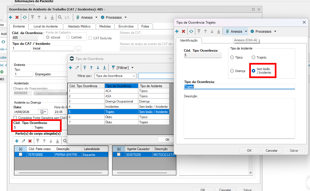Delete record in the Tipo de Ocorrência: Trajeto dialog

(x=183, y=31)
